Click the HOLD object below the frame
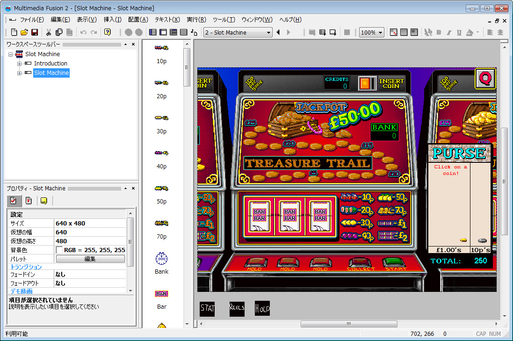This screenshot has width=513, height=341. tap(262, 309)
